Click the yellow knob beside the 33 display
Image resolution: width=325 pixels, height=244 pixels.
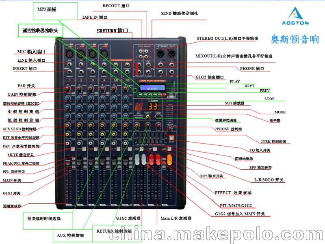[147, 117]
